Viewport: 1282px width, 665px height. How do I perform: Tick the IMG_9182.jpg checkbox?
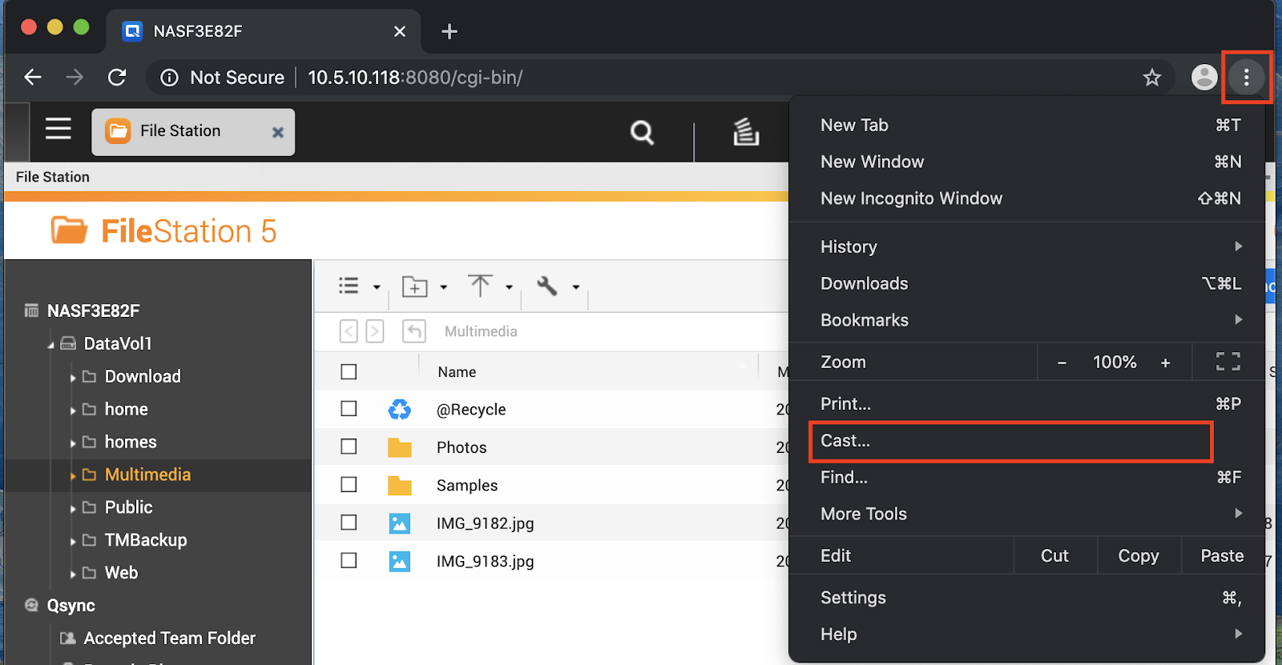pyautogui.click(x=349, y=523)
